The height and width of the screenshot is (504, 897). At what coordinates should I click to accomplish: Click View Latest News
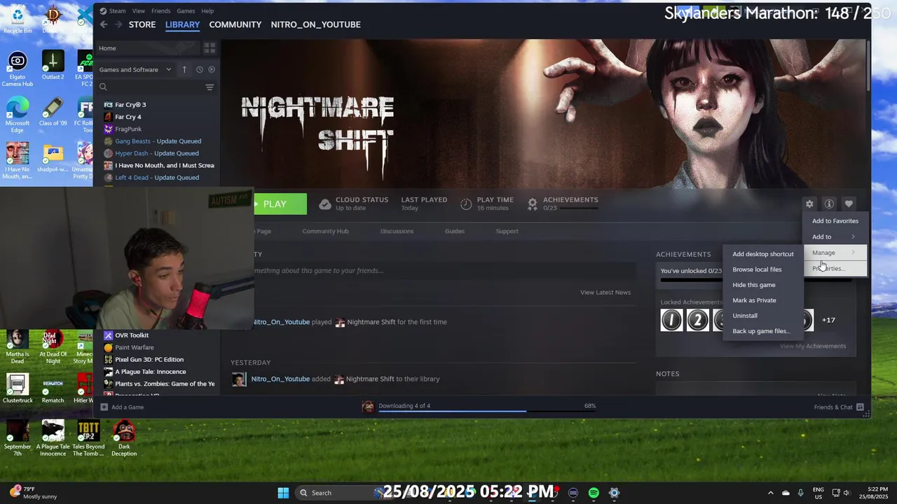coord(605,293)
